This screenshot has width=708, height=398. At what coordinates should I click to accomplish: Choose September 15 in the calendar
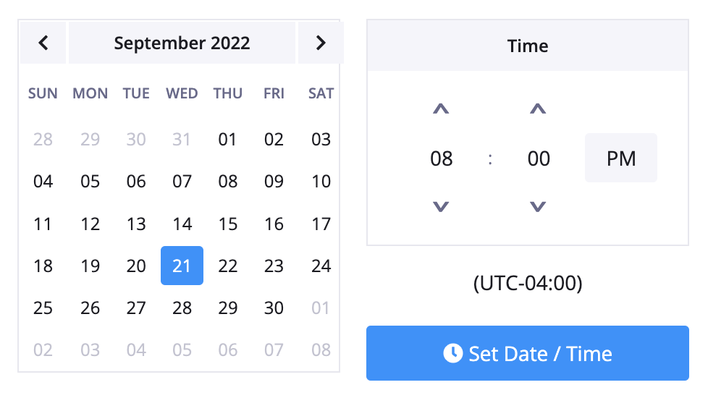[x=227, y=224]
